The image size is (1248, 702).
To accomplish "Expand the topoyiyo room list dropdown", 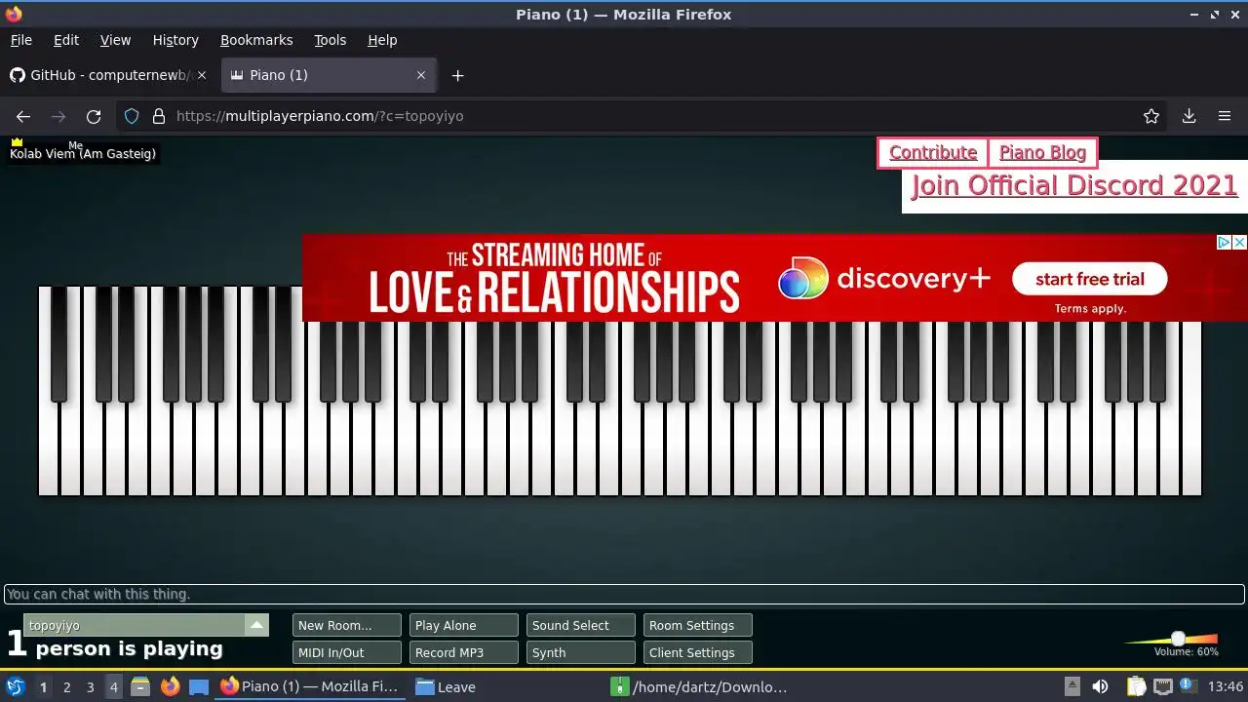I will 256,625.
